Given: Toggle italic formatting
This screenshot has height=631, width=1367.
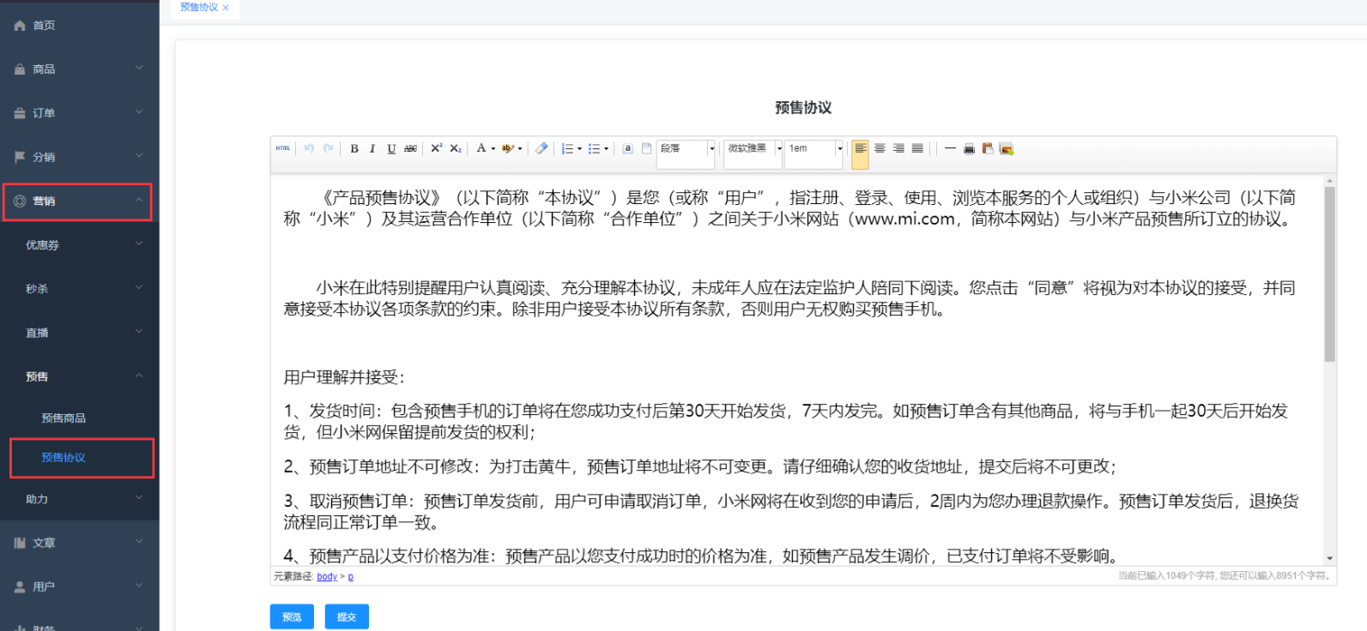Looking at the screenshot, I should tap(372, 148).
